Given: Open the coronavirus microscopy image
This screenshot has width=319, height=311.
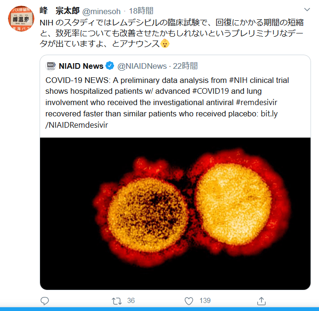Looking at the screenshot, I should coord(175,213).
